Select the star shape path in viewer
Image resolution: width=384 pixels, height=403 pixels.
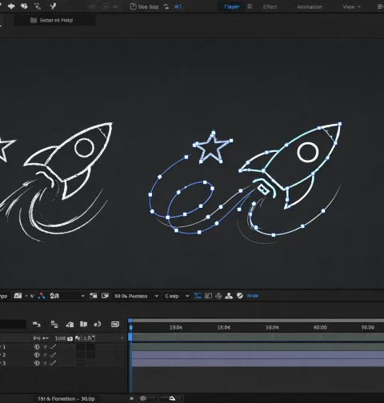[212, 147]
